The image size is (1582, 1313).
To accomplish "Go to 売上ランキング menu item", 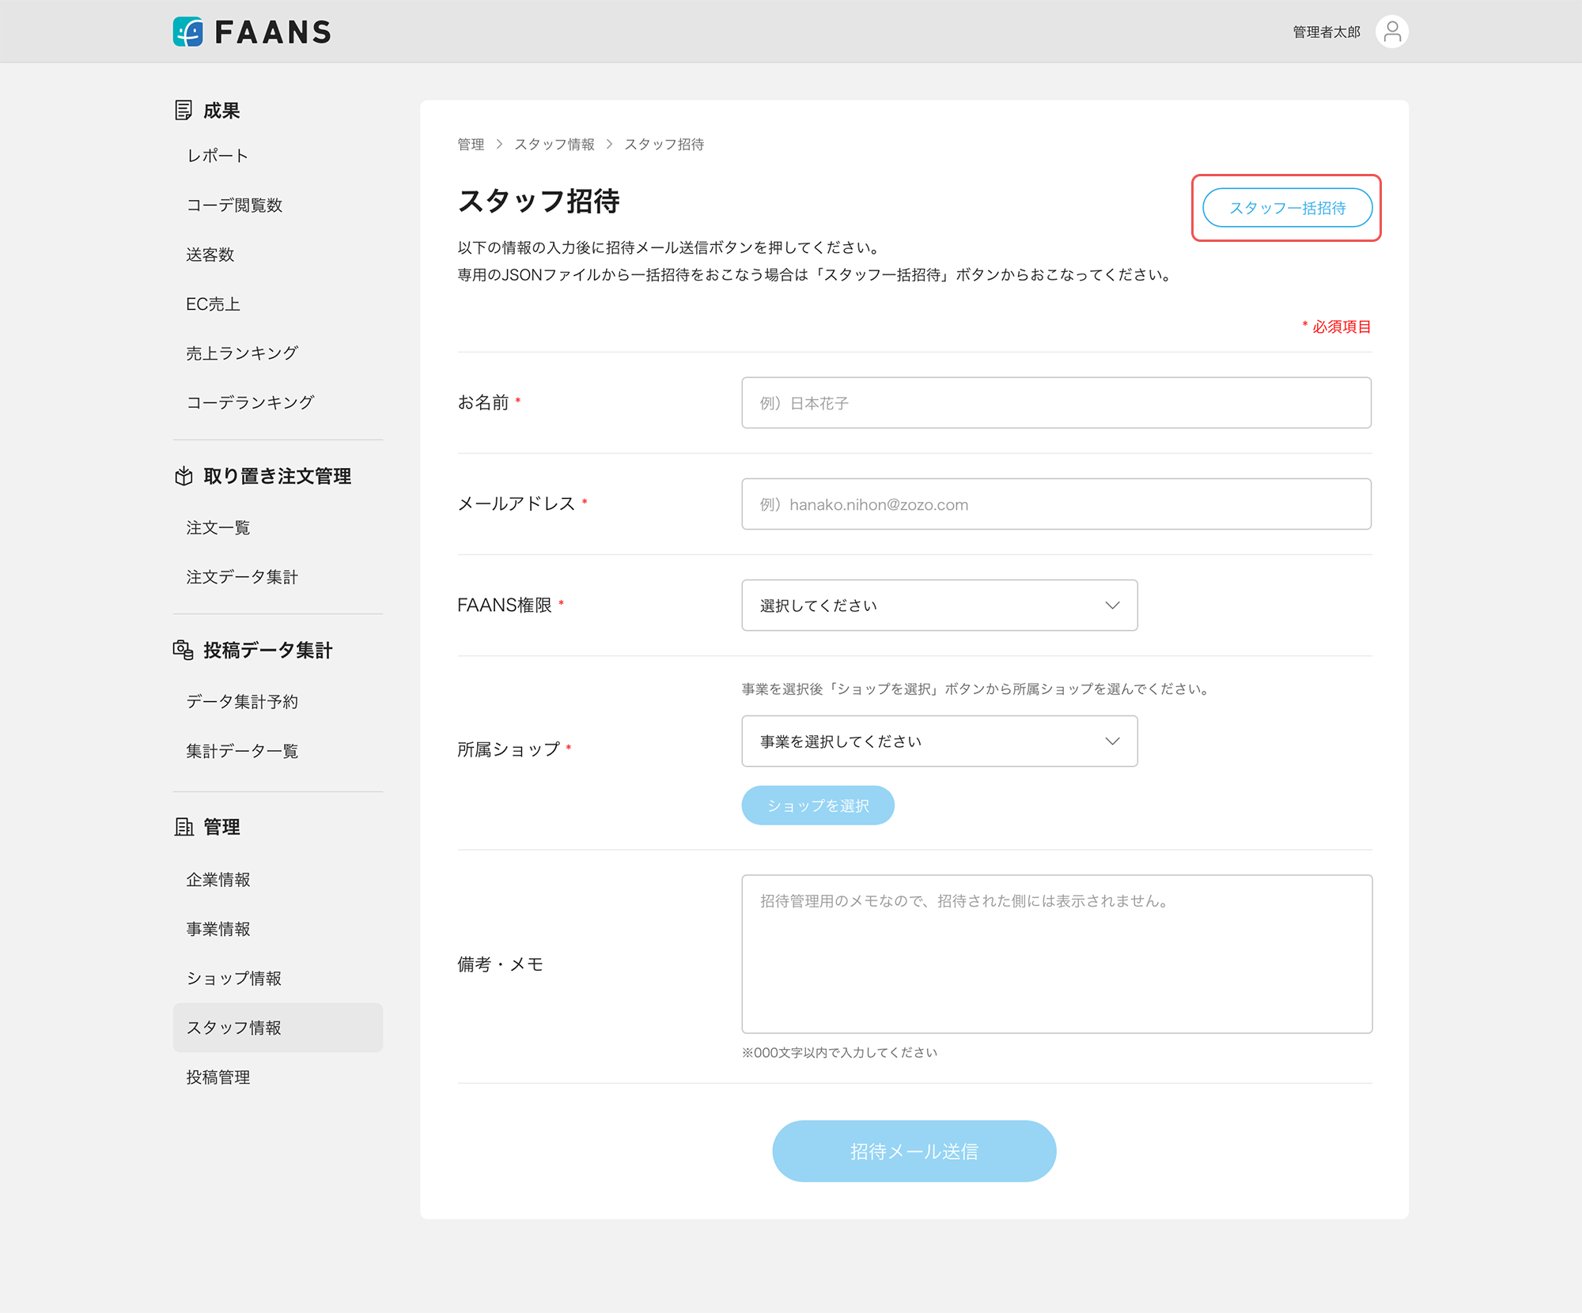I will 242,353.
